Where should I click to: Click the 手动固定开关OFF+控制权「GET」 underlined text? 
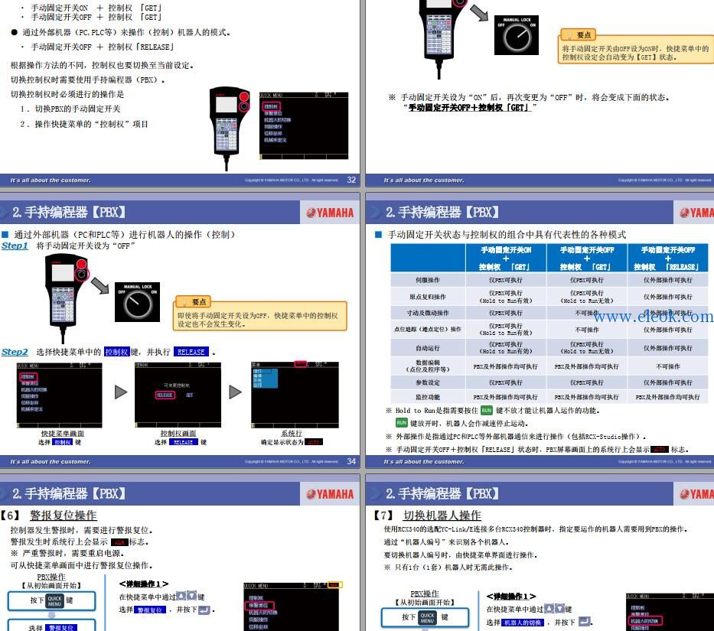(x=469, y=107)
